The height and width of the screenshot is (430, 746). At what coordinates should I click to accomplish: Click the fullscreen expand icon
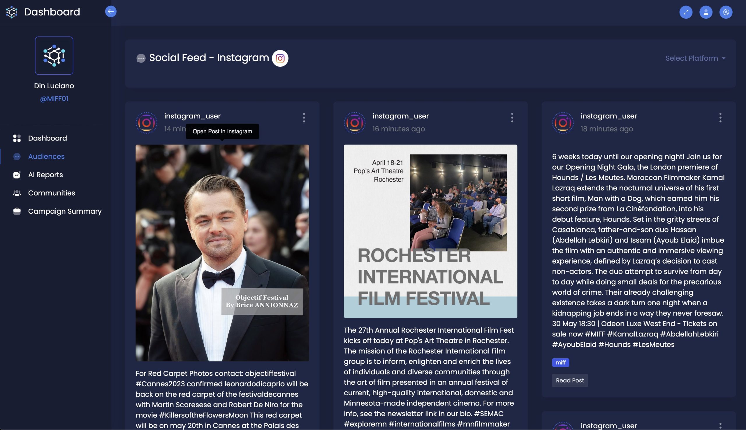(x=685, y=12)
